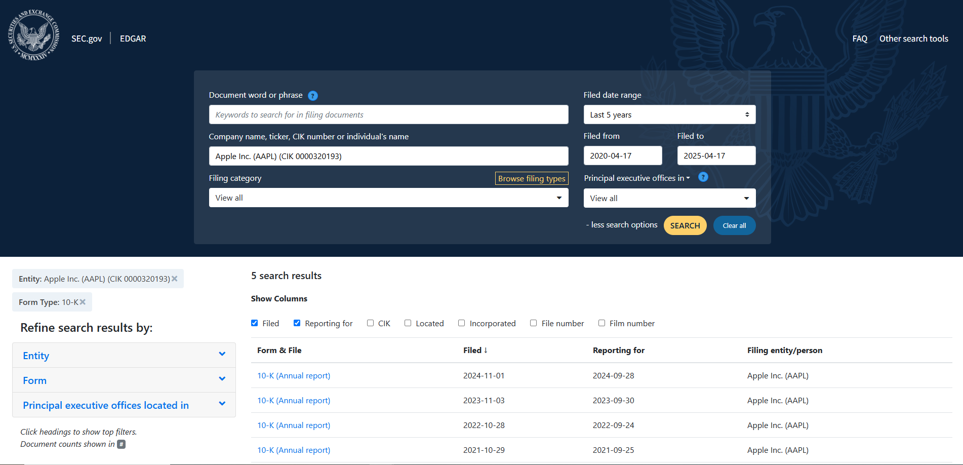The height and width of the screenshot is (465, 963).
Task: Open the principal executive offices help icon
Action: click(x=703, y=177)
